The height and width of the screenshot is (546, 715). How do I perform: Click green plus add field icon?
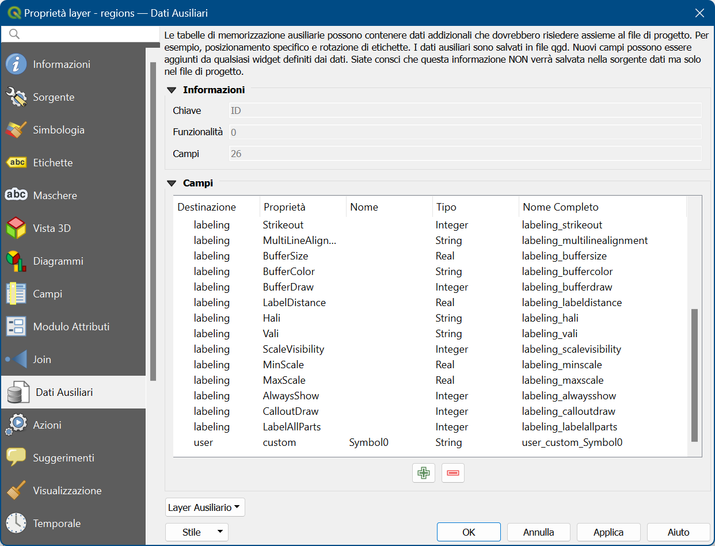tap(424, 473)
